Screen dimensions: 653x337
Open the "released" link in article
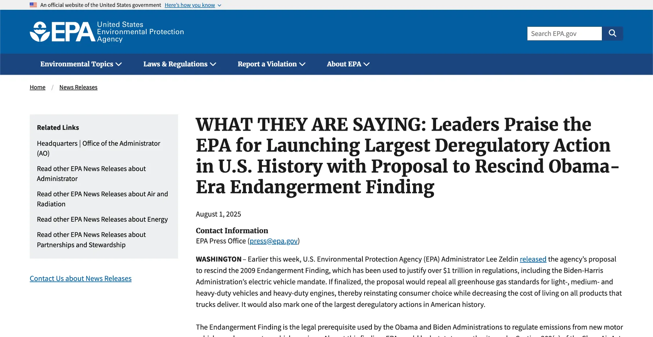coord(533,259)
